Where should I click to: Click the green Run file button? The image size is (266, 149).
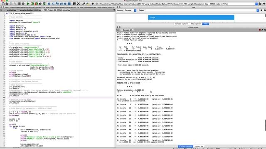(28, 4)
